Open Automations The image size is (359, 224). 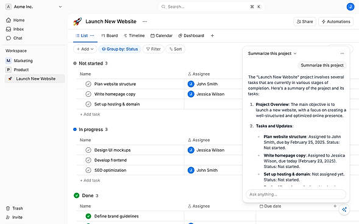tap(336, 21)
